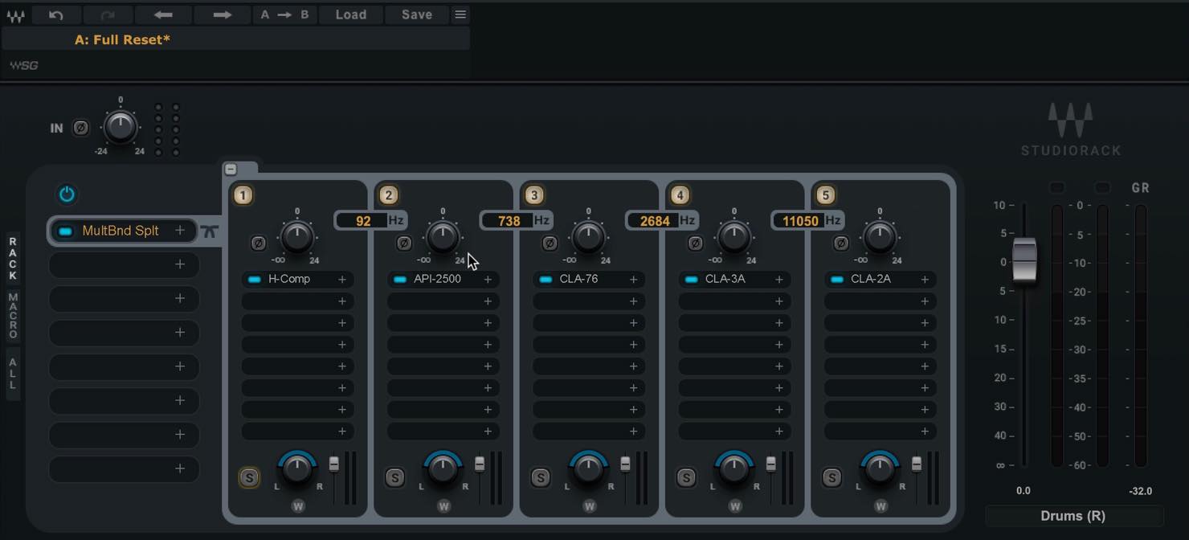The height and width of the screenshot is (540, 1189).
Task: Bypass H-Comp with its LED
Action: click(x=255, y=280)
